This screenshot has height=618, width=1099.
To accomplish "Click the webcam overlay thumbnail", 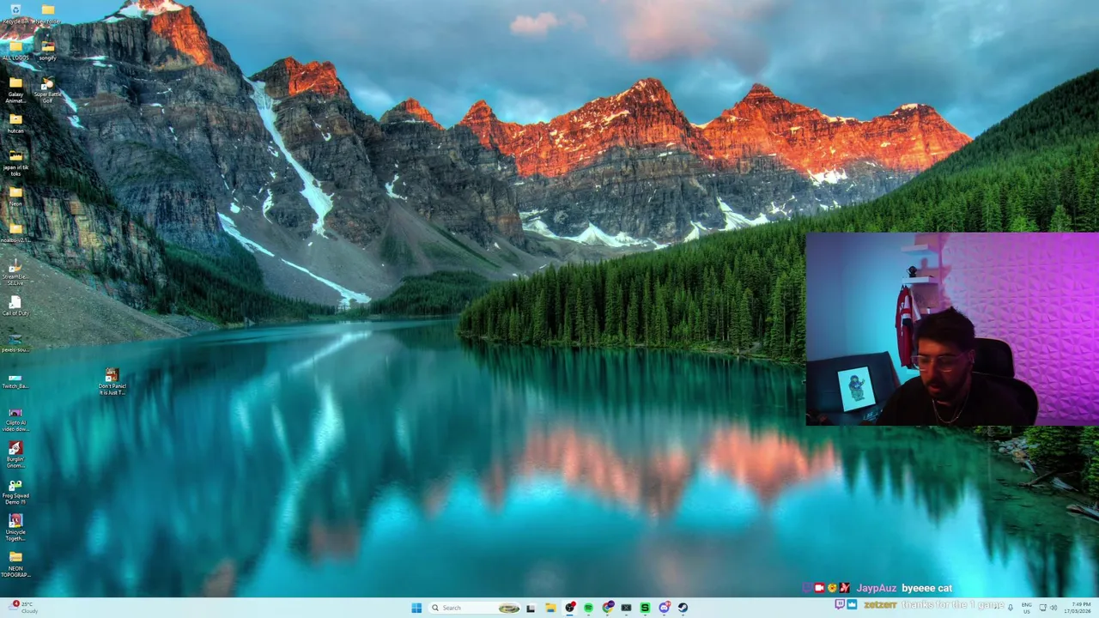I will click(x=952, y=329).
